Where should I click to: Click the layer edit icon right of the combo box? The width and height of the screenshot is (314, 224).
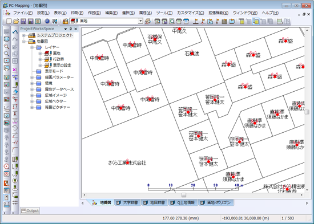(148, 21)
